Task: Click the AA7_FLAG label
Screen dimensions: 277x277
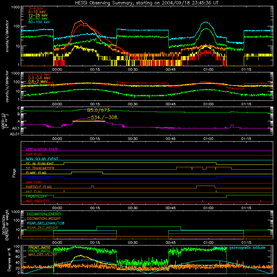Action: point(34,191)
